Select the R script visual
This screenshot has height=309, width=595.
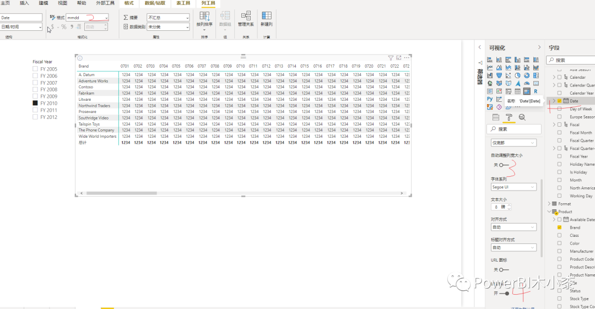click(536, 91)
